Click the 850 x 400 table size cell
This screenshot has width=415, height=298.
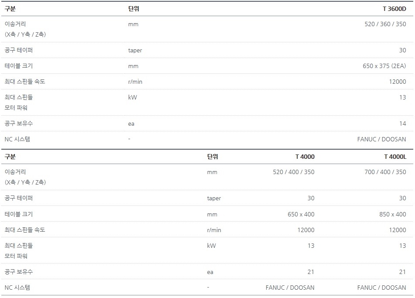coord(392,214)
